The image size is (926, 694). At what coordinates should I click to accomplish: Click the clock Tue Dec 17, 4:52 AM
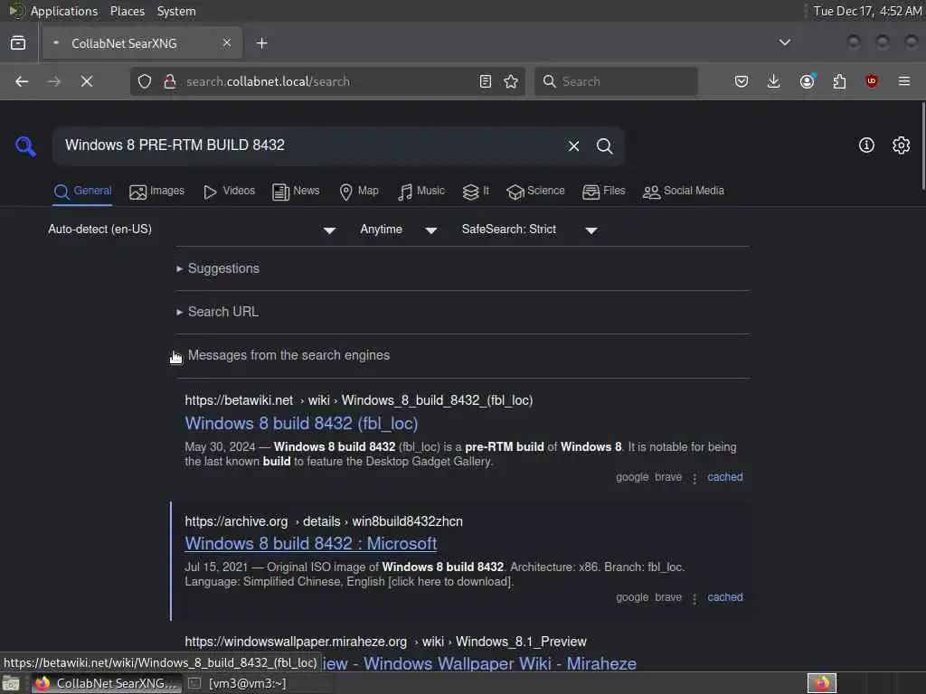(x=867, y=11)
